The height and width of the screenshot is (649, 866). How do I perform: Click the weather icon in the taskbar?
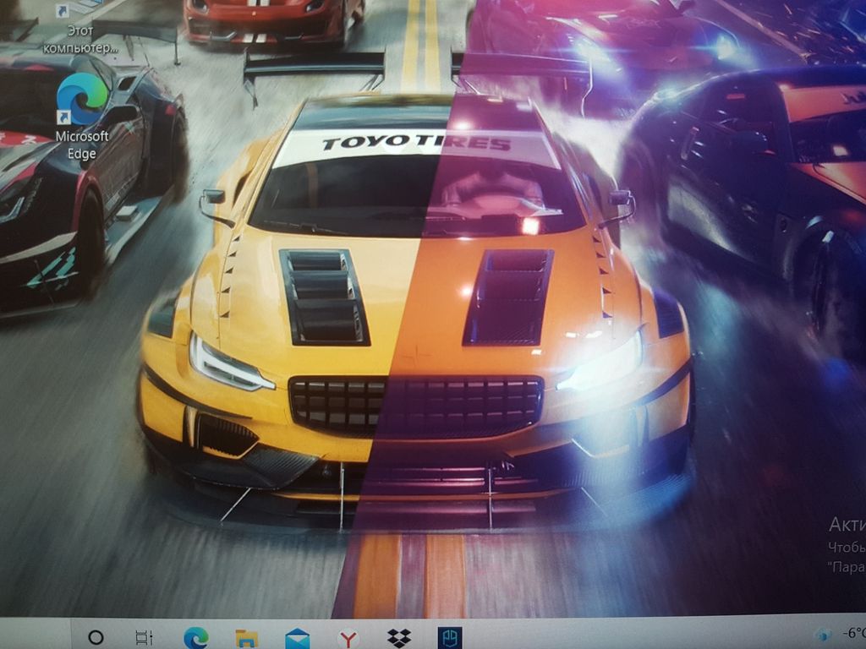click(822, 634)
